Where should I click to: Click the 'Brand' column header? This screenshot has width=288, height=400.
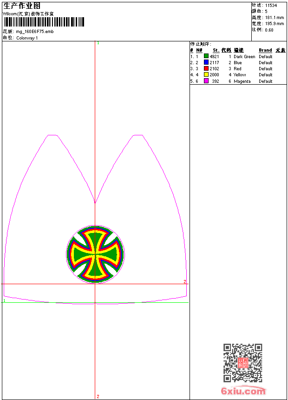(265, 50)
